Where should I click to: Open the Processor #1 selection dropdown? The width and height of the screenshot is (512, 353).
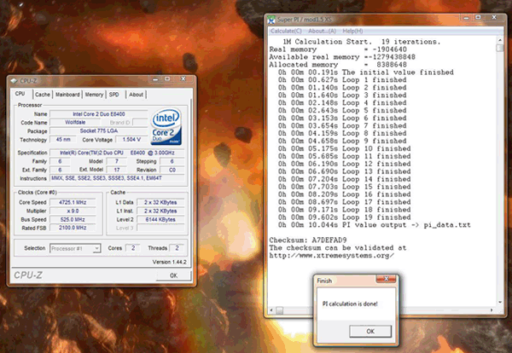click(75, 249)
